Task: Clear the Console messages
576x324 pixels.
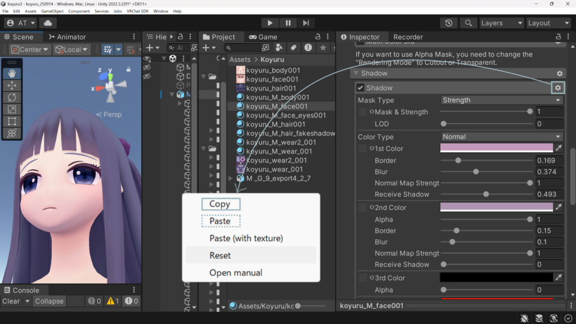Action: coord(11,301)
